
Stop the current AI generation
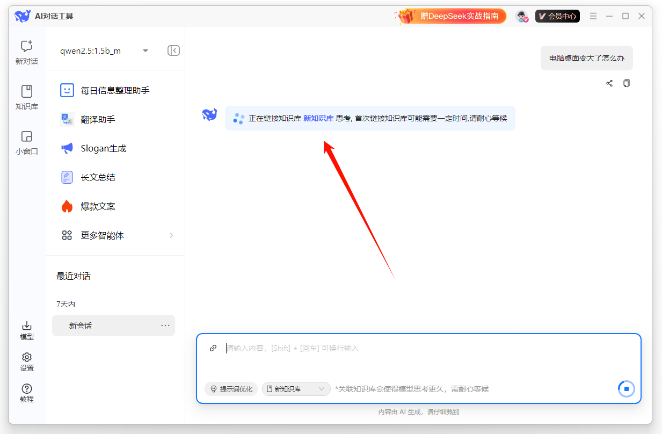[626, 389]
